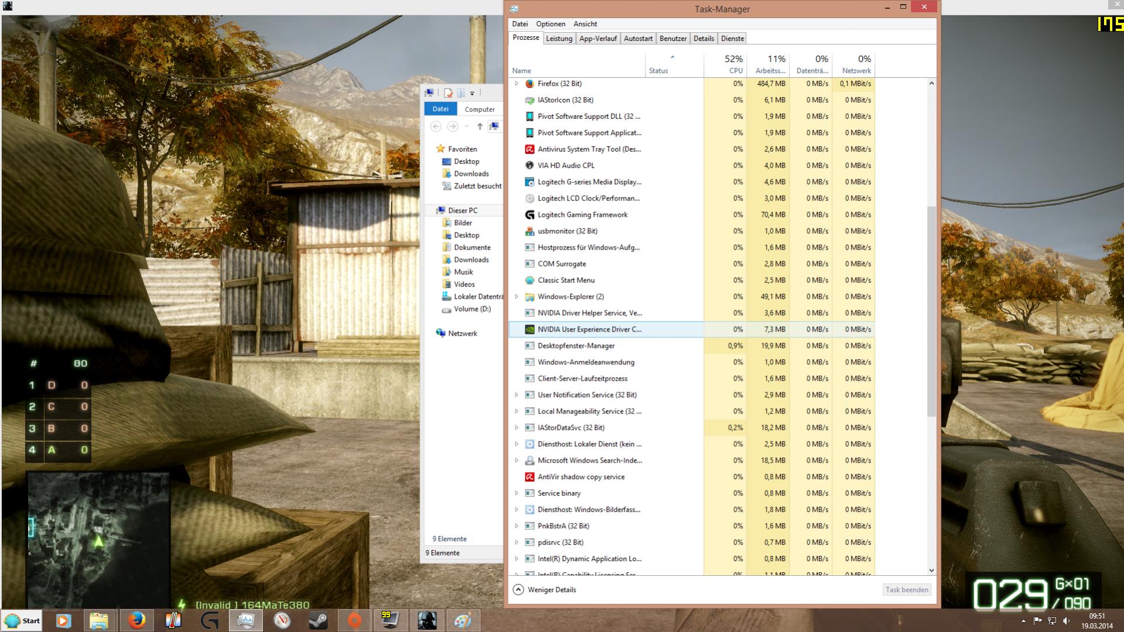Switch to the Dienste tab

732,39
